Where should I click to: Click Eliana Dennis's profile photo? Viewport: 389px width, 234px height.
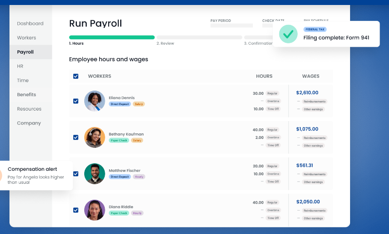[x=95, y=101]
